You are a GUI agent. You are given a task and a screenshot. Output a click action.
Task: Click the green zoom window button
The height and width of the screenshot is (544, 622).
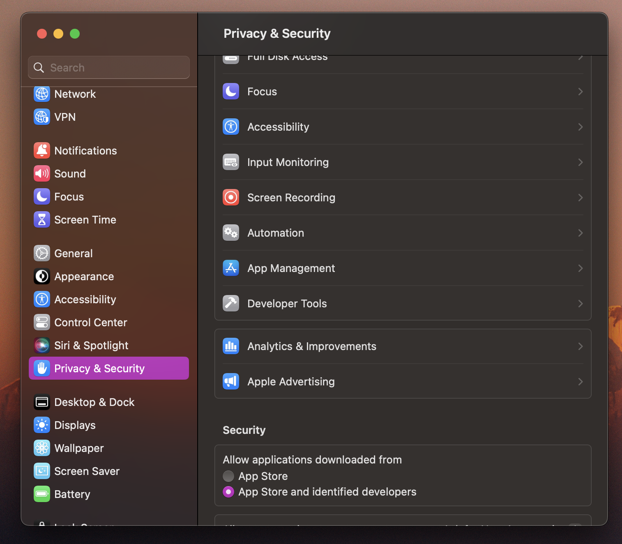(75, 34)
